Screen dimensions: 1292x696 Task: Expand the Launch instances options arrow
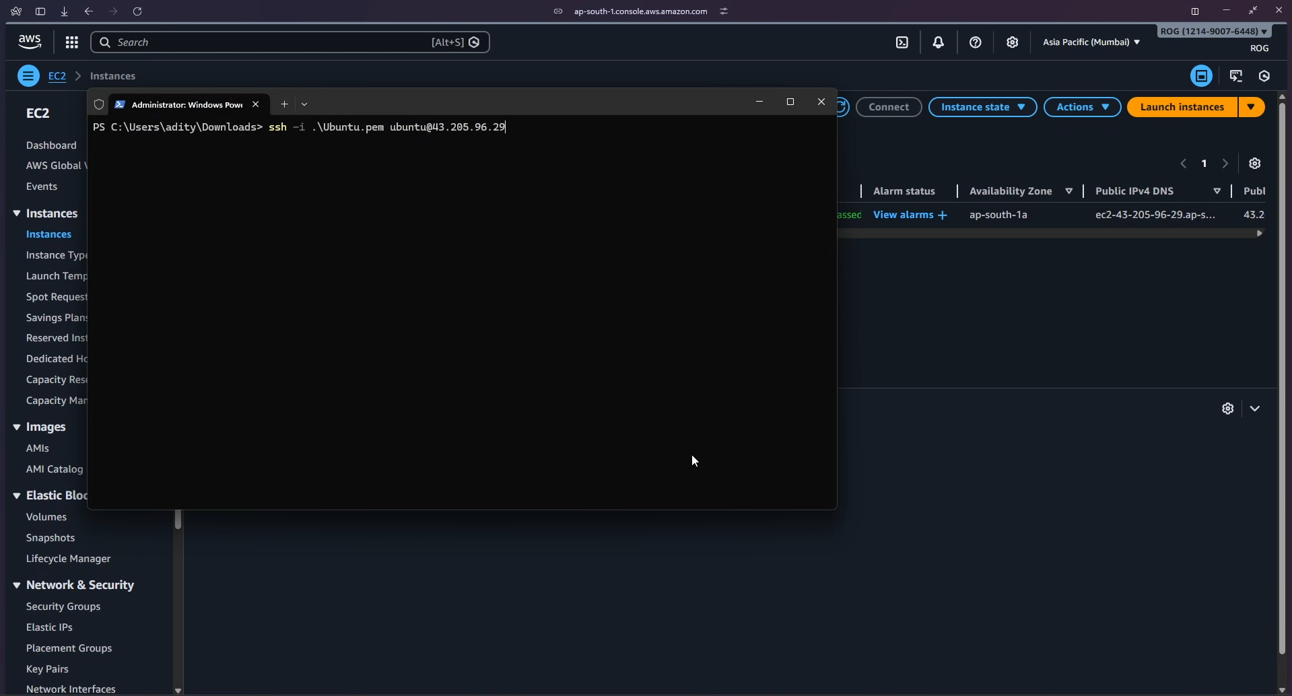(x=1252, y=106)
